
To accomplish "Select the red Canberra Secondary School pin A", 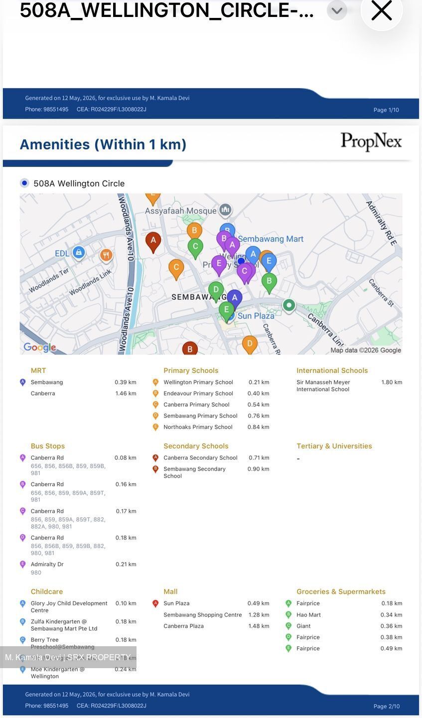I will [153, 241].
